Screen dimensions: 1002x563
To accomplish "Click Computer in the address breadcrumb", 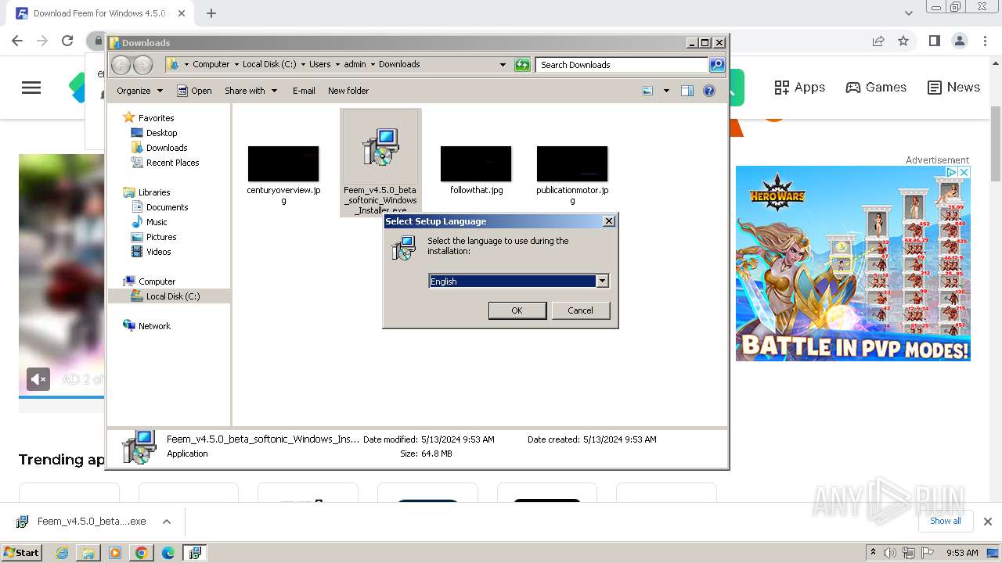I will coord(211,65).
